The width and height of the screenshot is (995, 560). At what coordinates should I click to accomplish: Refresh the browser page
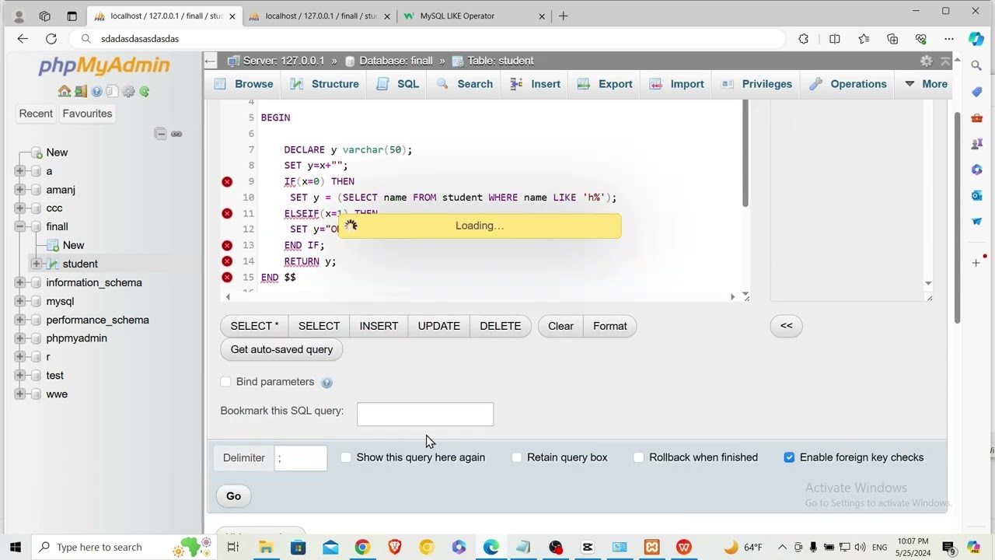click(x=51, y=39)
